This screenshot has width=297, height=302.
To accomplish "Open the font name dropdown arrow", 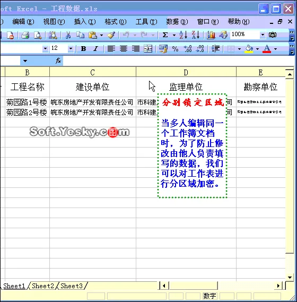I will tap(45, 48).
